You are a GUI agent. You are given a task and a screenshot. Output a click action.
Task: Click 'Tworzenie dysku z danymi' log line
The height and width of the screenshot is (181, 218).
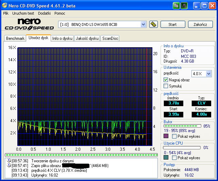tap(52, 161)
